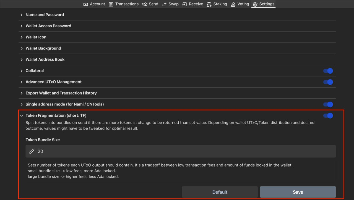Click the Default button

(x=220, y=192)
